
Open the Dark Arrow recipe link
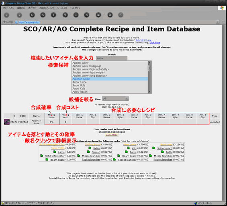[x=111, y=135]
